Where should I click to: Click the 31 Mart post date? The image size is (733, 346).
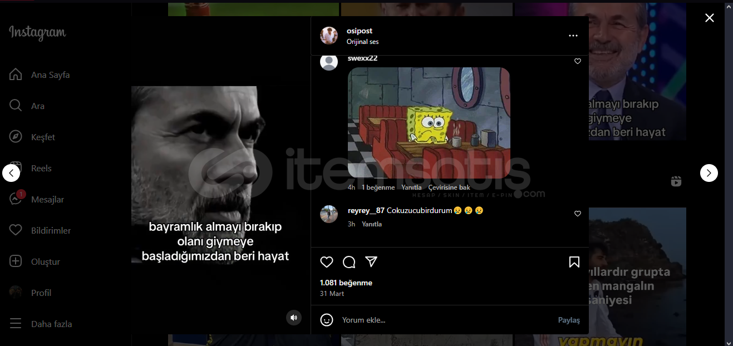coord(332,294)
